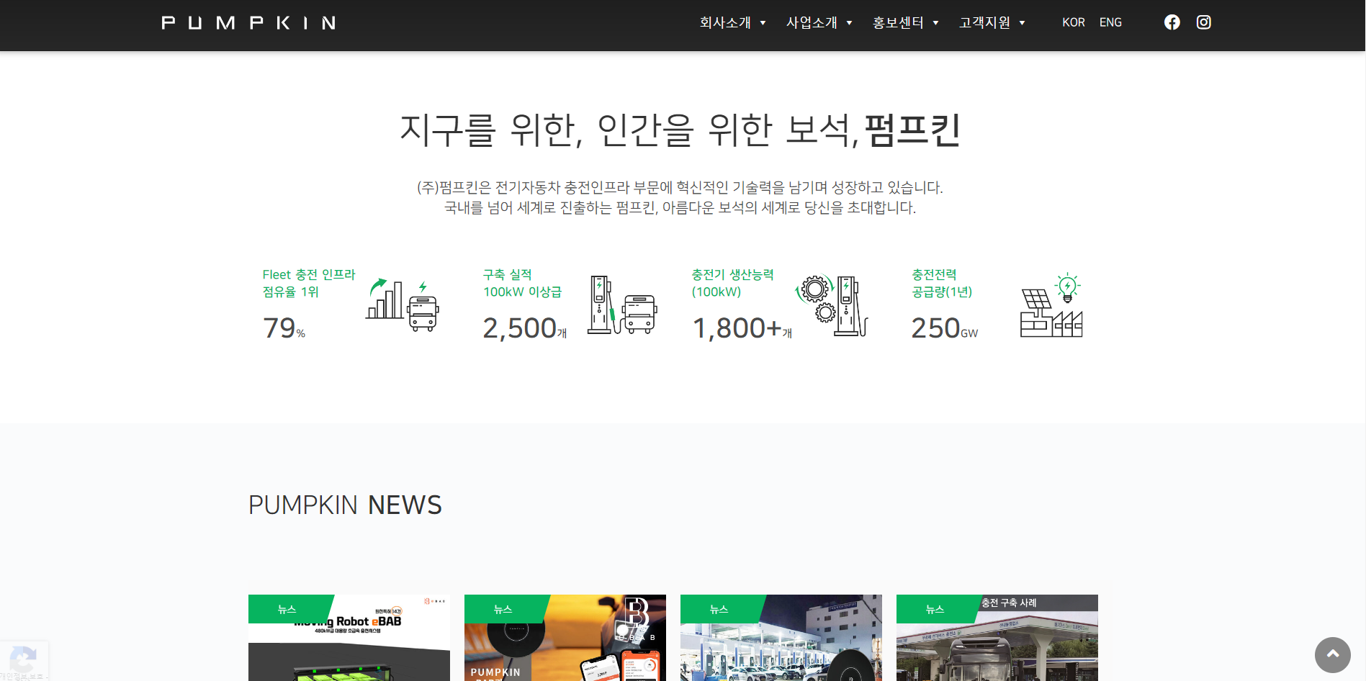Click the charger production gears icon

tap(832, 305)
